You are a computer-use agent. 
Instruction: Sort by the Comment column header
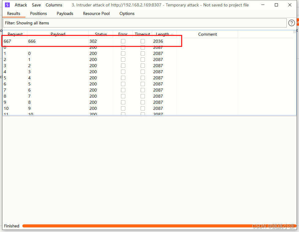click(x=207, y=34)
